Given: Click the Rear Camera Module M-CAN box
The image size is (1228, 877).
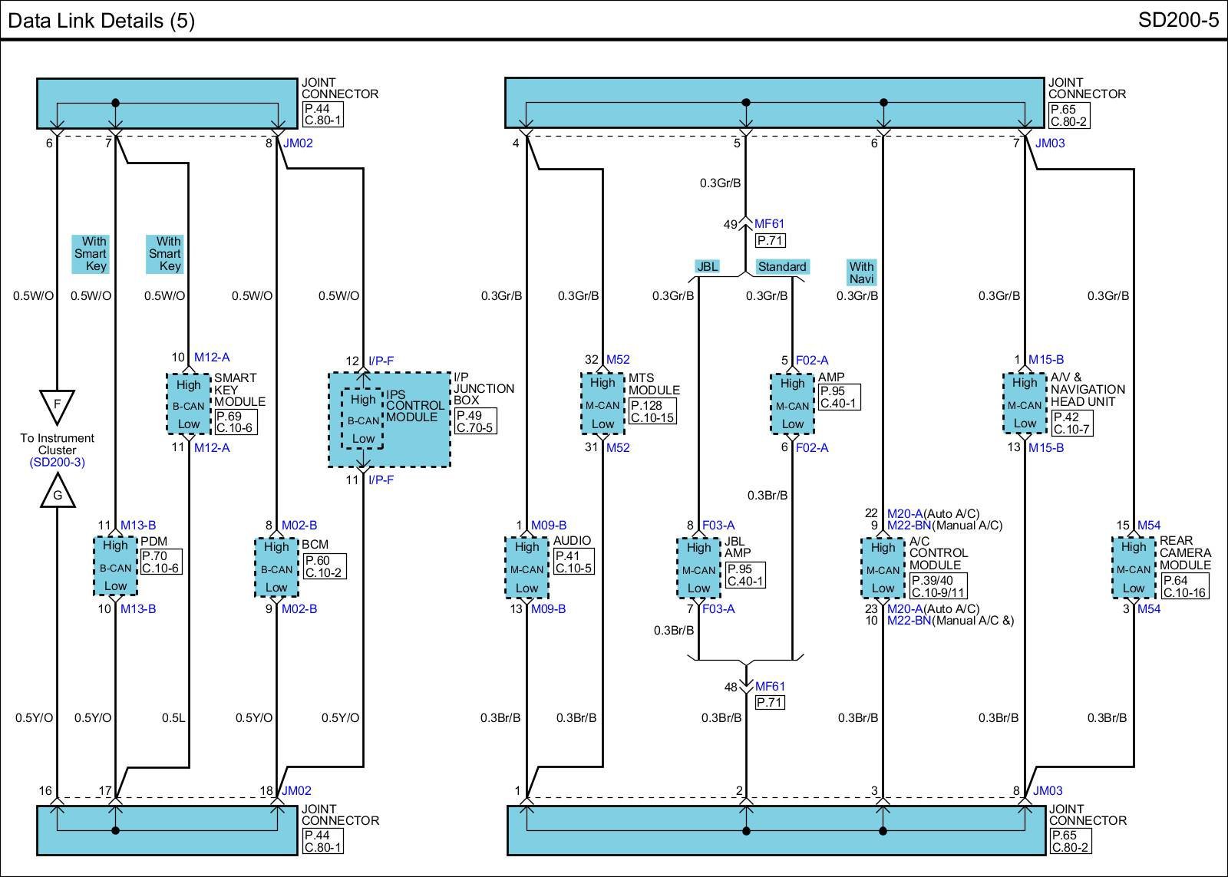Looking at the screenshot, I should [1134, 568].
